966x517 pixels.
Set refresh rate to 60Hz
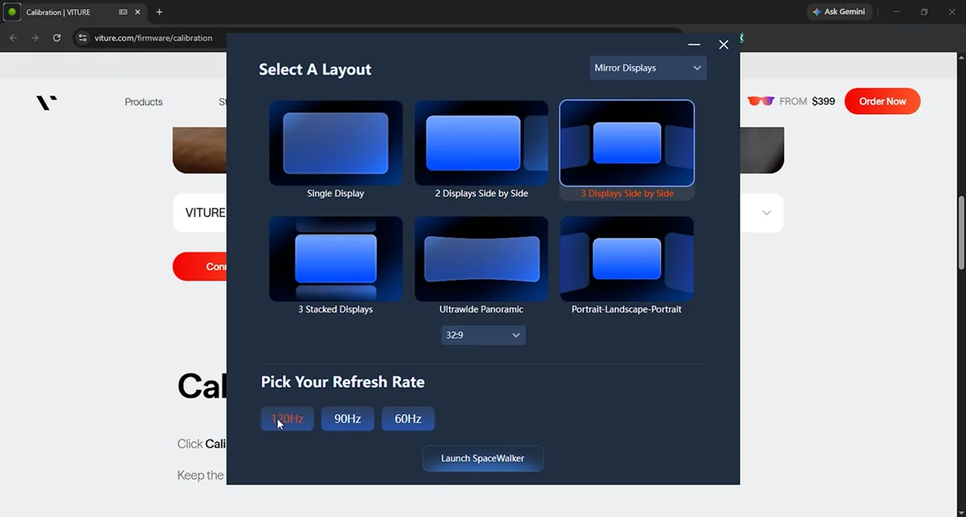(408, 419)
